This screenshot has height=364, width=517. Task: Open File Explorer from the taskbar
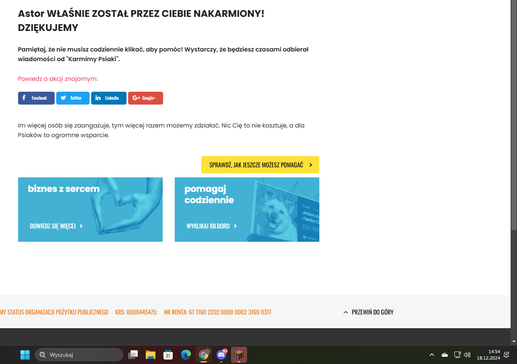click(x=151, y=355)
